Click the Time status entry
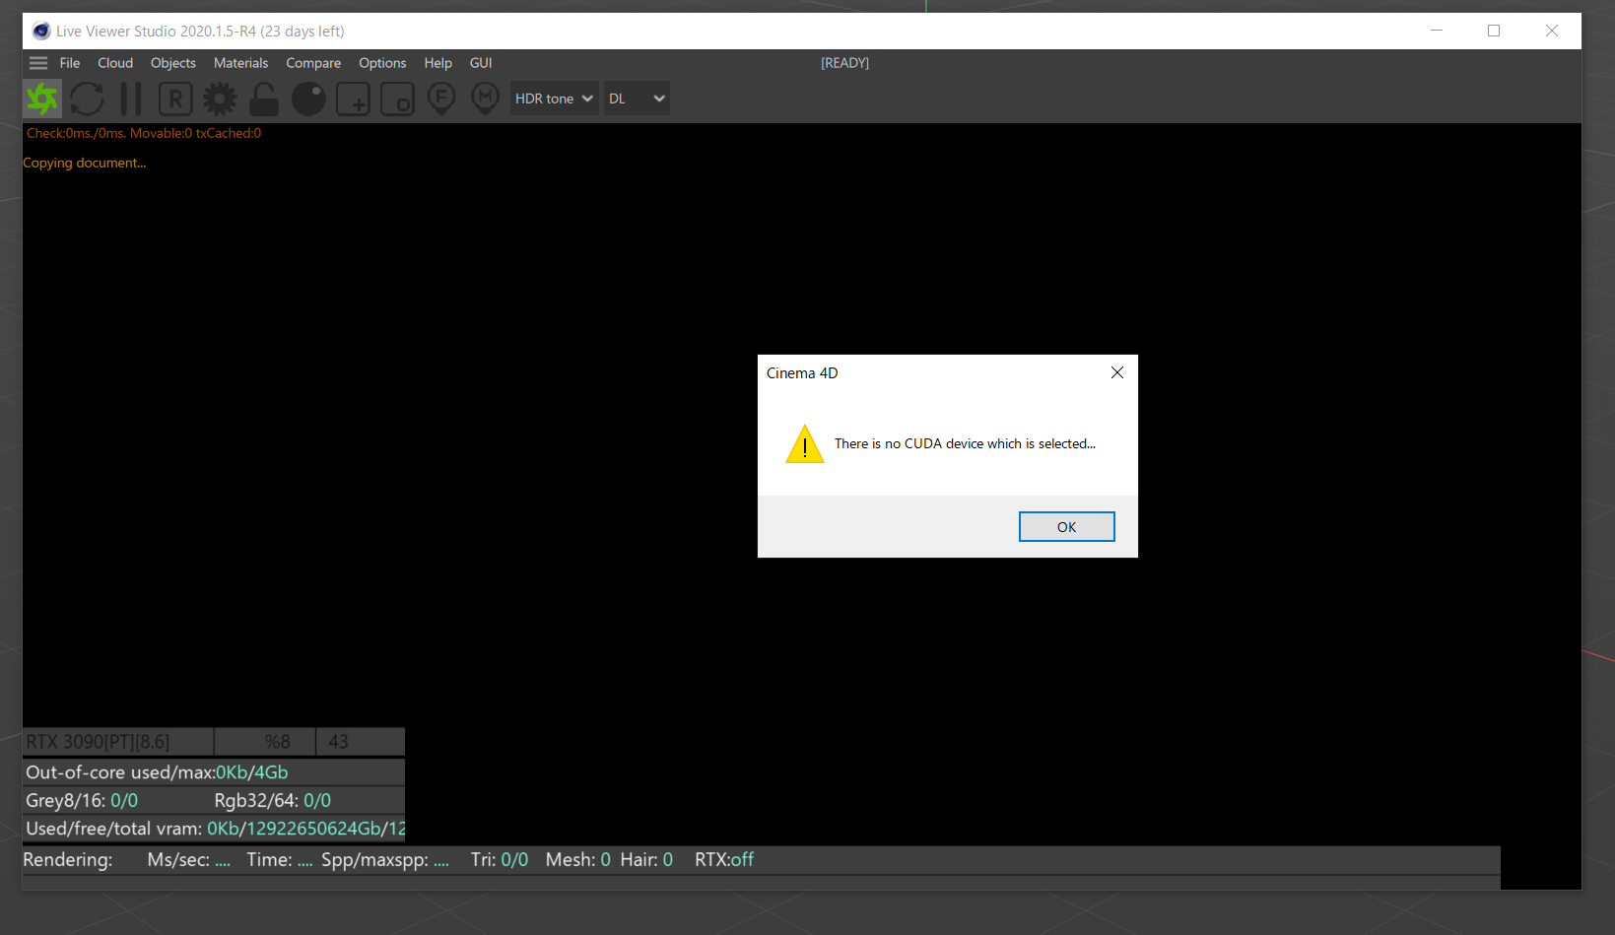1615x935 pixels. (x=280, y=860)
